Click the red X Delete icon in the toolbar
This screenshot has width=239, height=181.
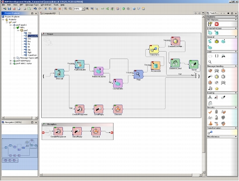coord(60,9)
